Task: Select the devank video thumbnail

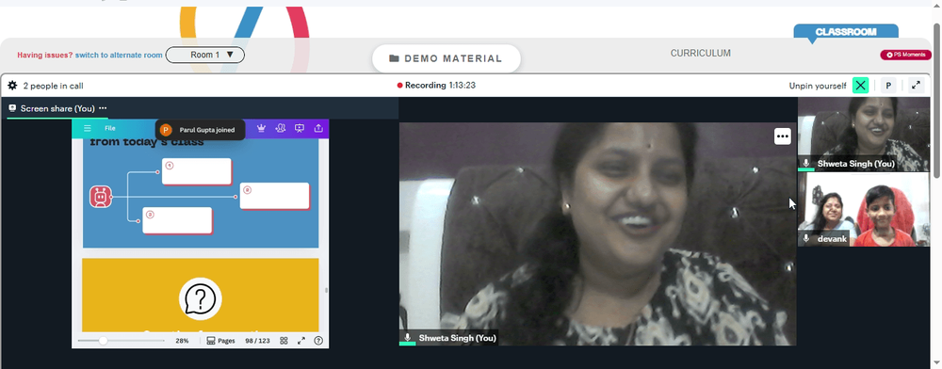Action: 863,210
